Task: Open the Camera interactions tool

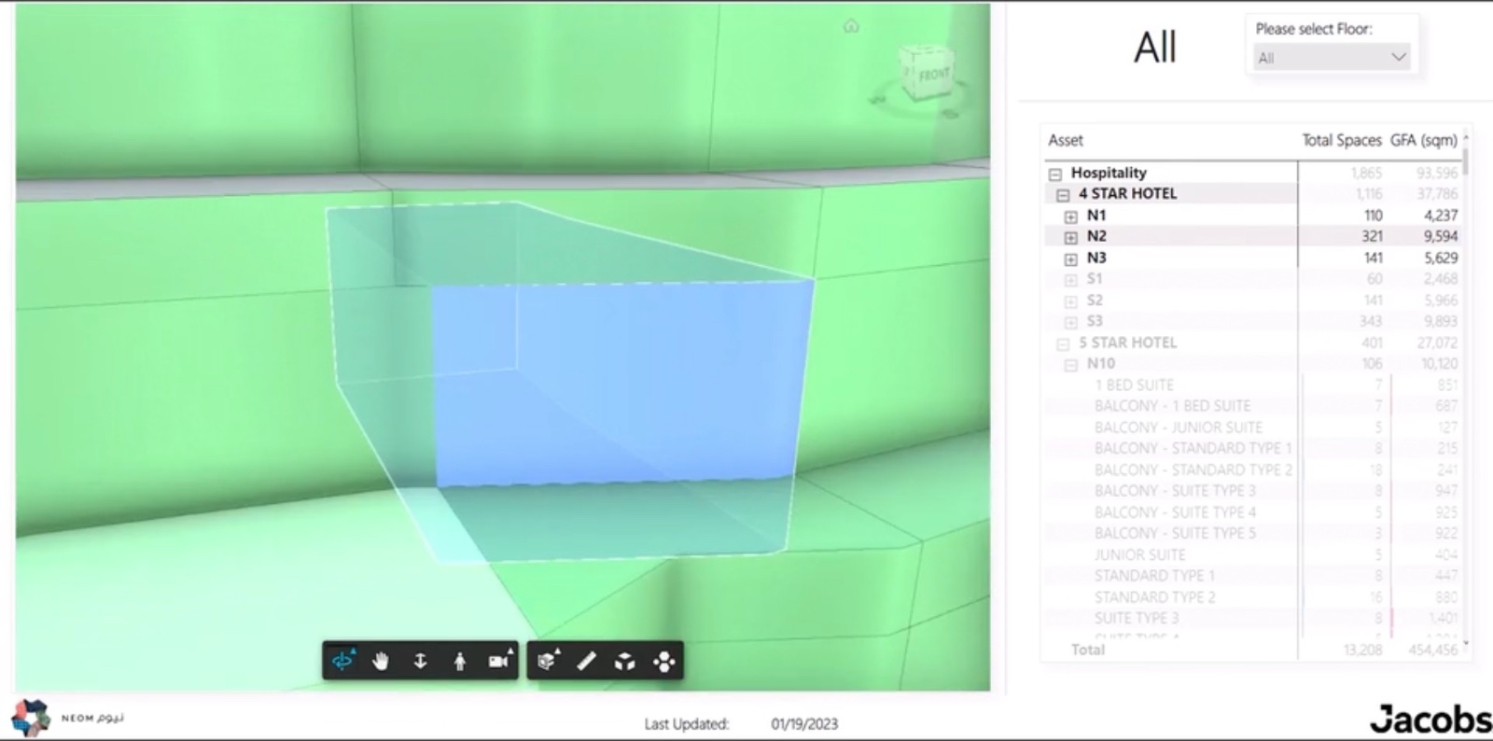Action: click(499, 661)
